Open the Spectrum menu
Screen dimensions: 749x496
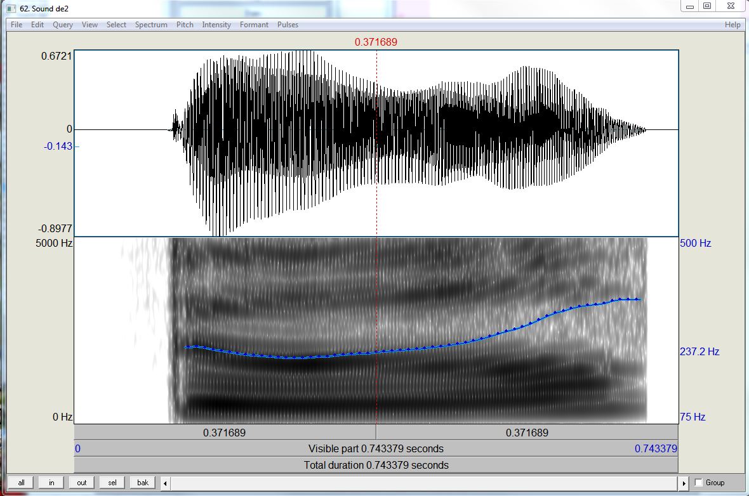[x=151, y=25]
